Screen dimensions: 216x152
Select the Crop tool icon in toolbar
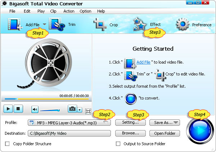point(100,24)
